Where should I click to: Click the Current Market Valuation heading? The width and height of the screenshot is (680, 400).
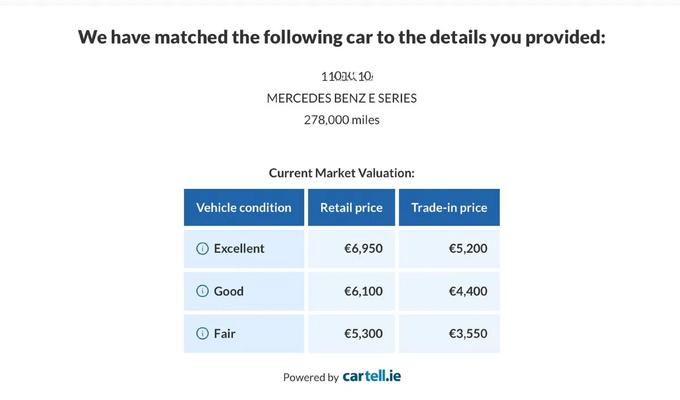pyautogui.click(x=342, y=173)
